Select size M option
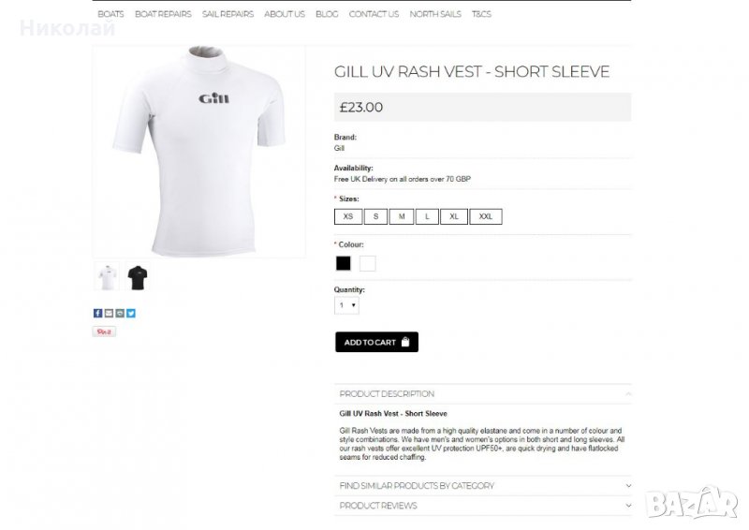This screenshot has width=749, height=530. pos(402,216)
